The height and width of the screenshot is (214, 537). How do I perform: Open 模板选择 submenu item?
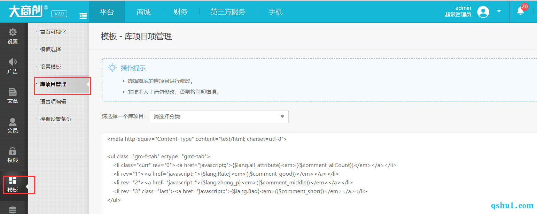(50, 49)
